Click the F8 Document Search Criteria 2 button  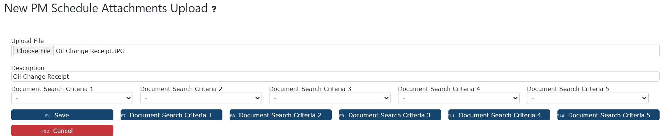tap(281, 115)
